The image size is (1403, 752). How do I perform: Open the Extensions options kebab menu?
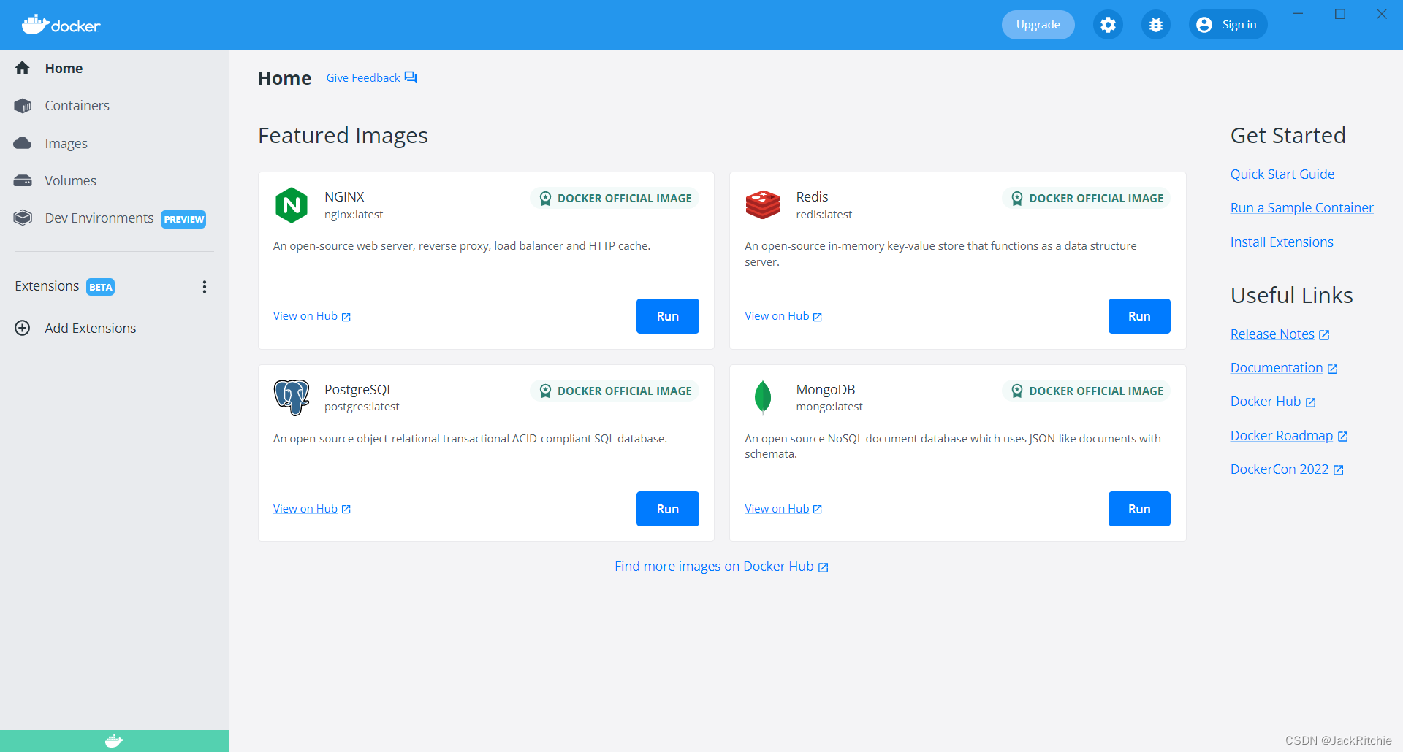[205, 286]
